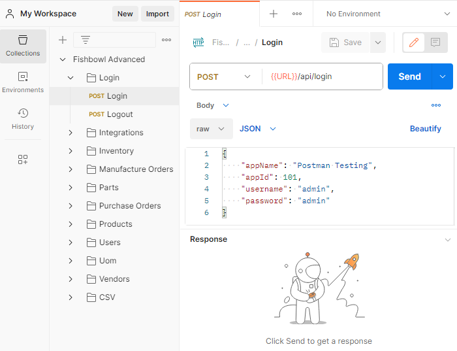The image size is (457, 351).
Task: Expand the Manufacture Orders chevron
Action: pyautogui.click(x=71, y=169)
